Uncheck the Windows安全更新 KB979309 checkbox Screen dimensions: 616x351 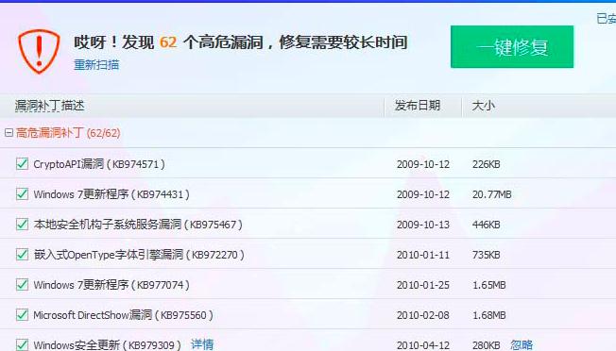[22, 344]
